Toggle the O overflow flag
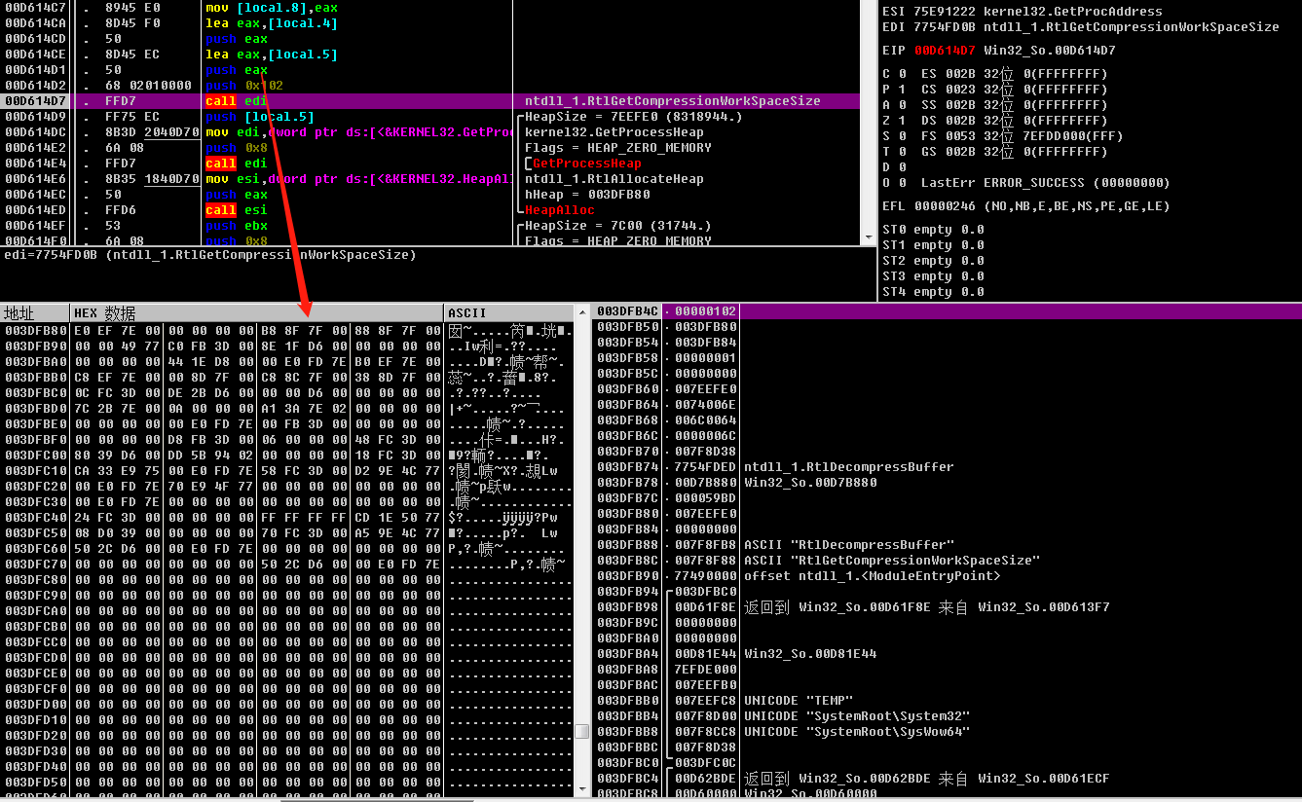The height and width of the screenshot is (802, 1302). tap(894, 183)
